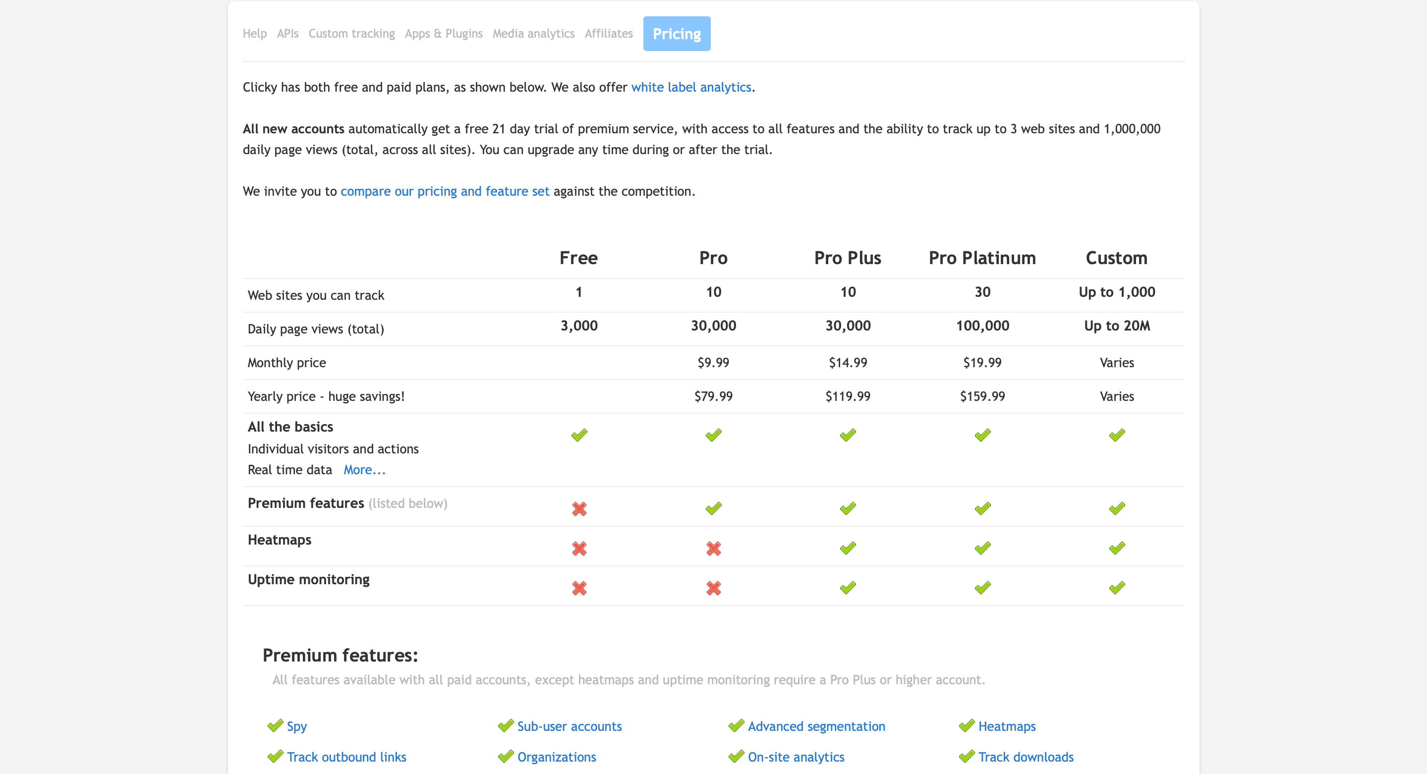Open the Affiliates tab

pos(609,34)
